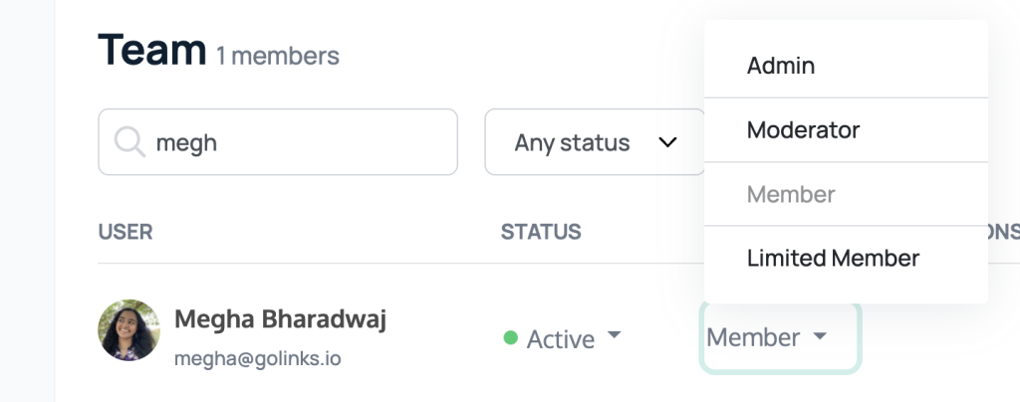Click the caret arrow beside Member role
1020x402 pixels.
coord(820,335)
